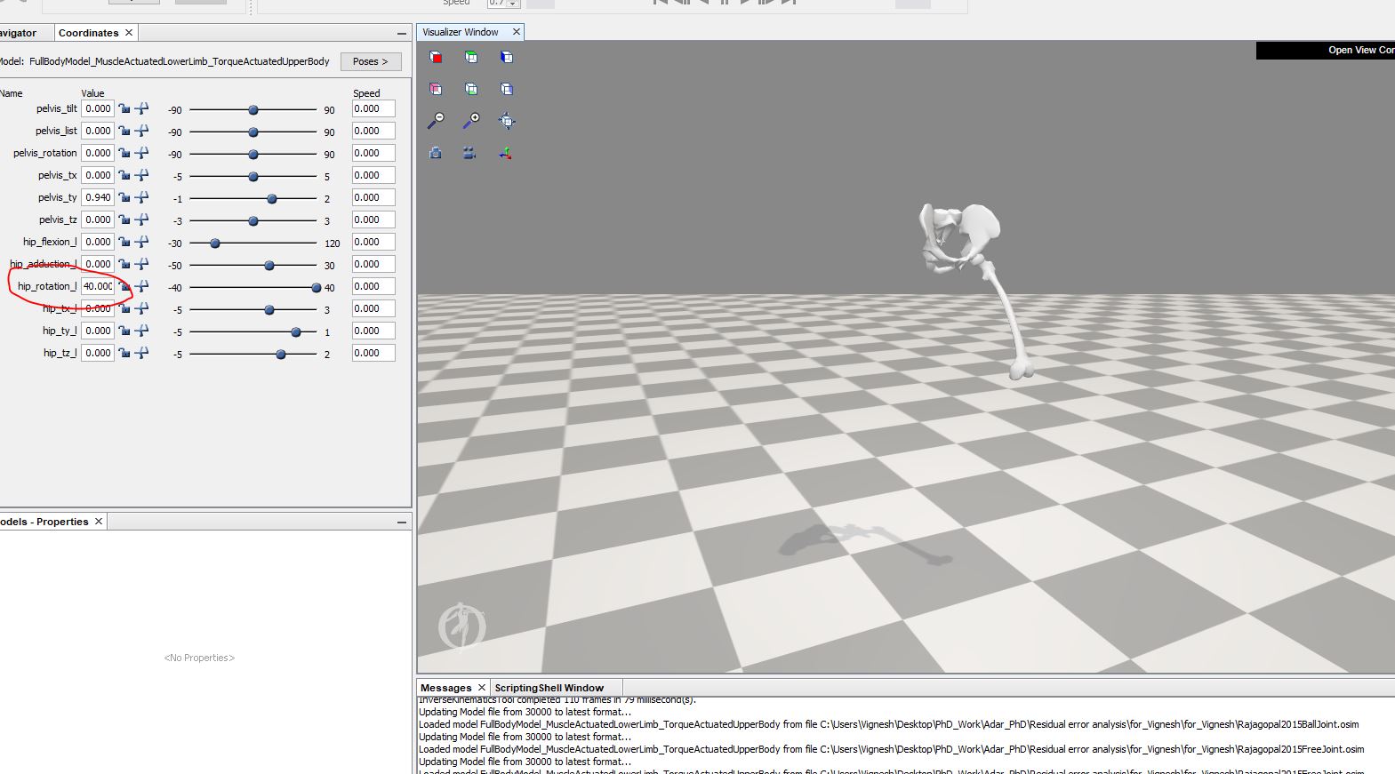Click the hip_rotation_l slider handle
Viewport: 1395px width, 774px height.
[316, 288]
